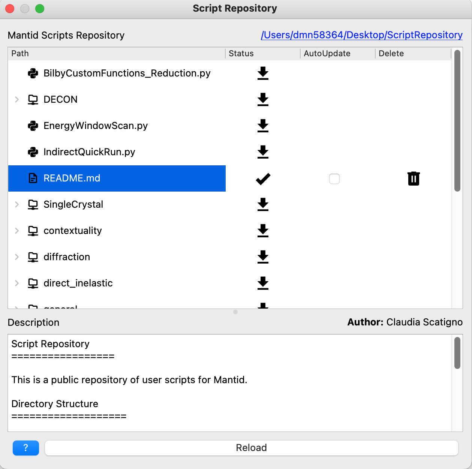The image size is (472, 469).
Task: Click the Status column header
Action: point(241,54)
